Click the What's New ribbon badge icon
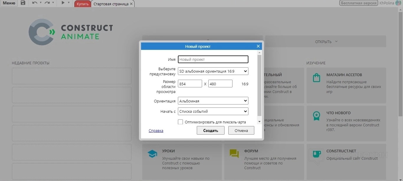 tap(316, 116)
